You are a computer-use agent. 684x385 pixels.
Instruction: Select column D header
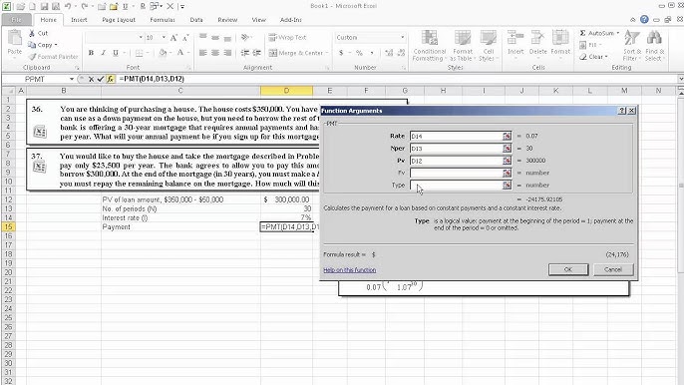[286, 91]
